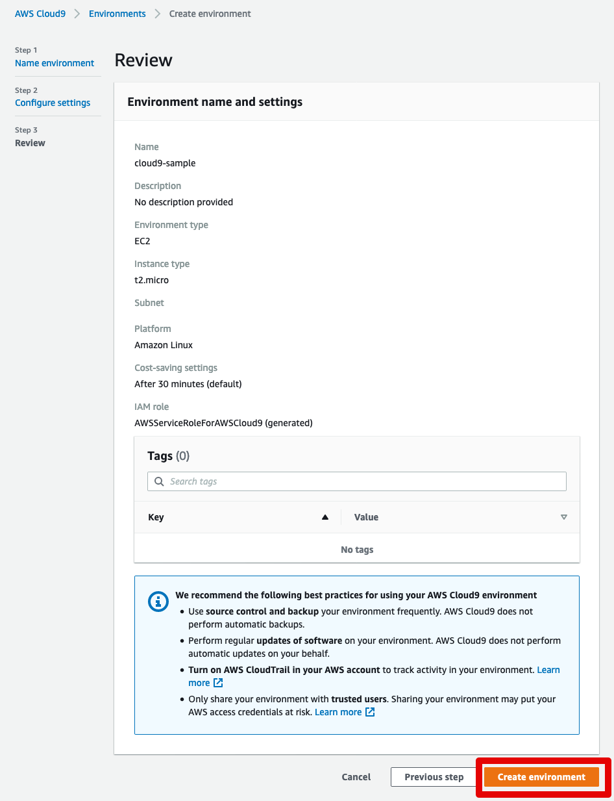Cancel the environment creation
Viewport: 614px width, 801px height.
pos(356,777)
